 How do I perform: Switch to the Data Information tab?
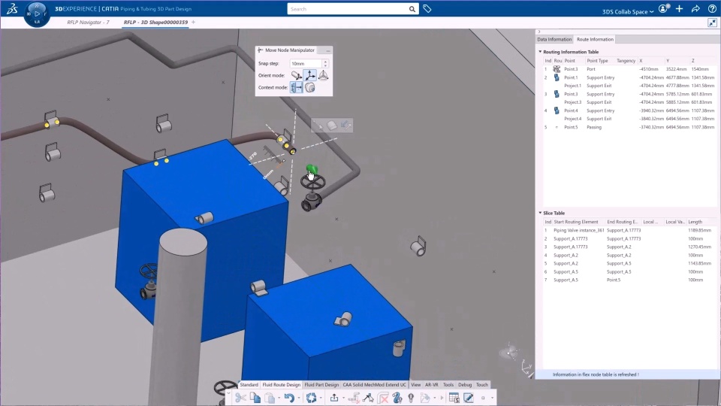[x=554, y=40]
